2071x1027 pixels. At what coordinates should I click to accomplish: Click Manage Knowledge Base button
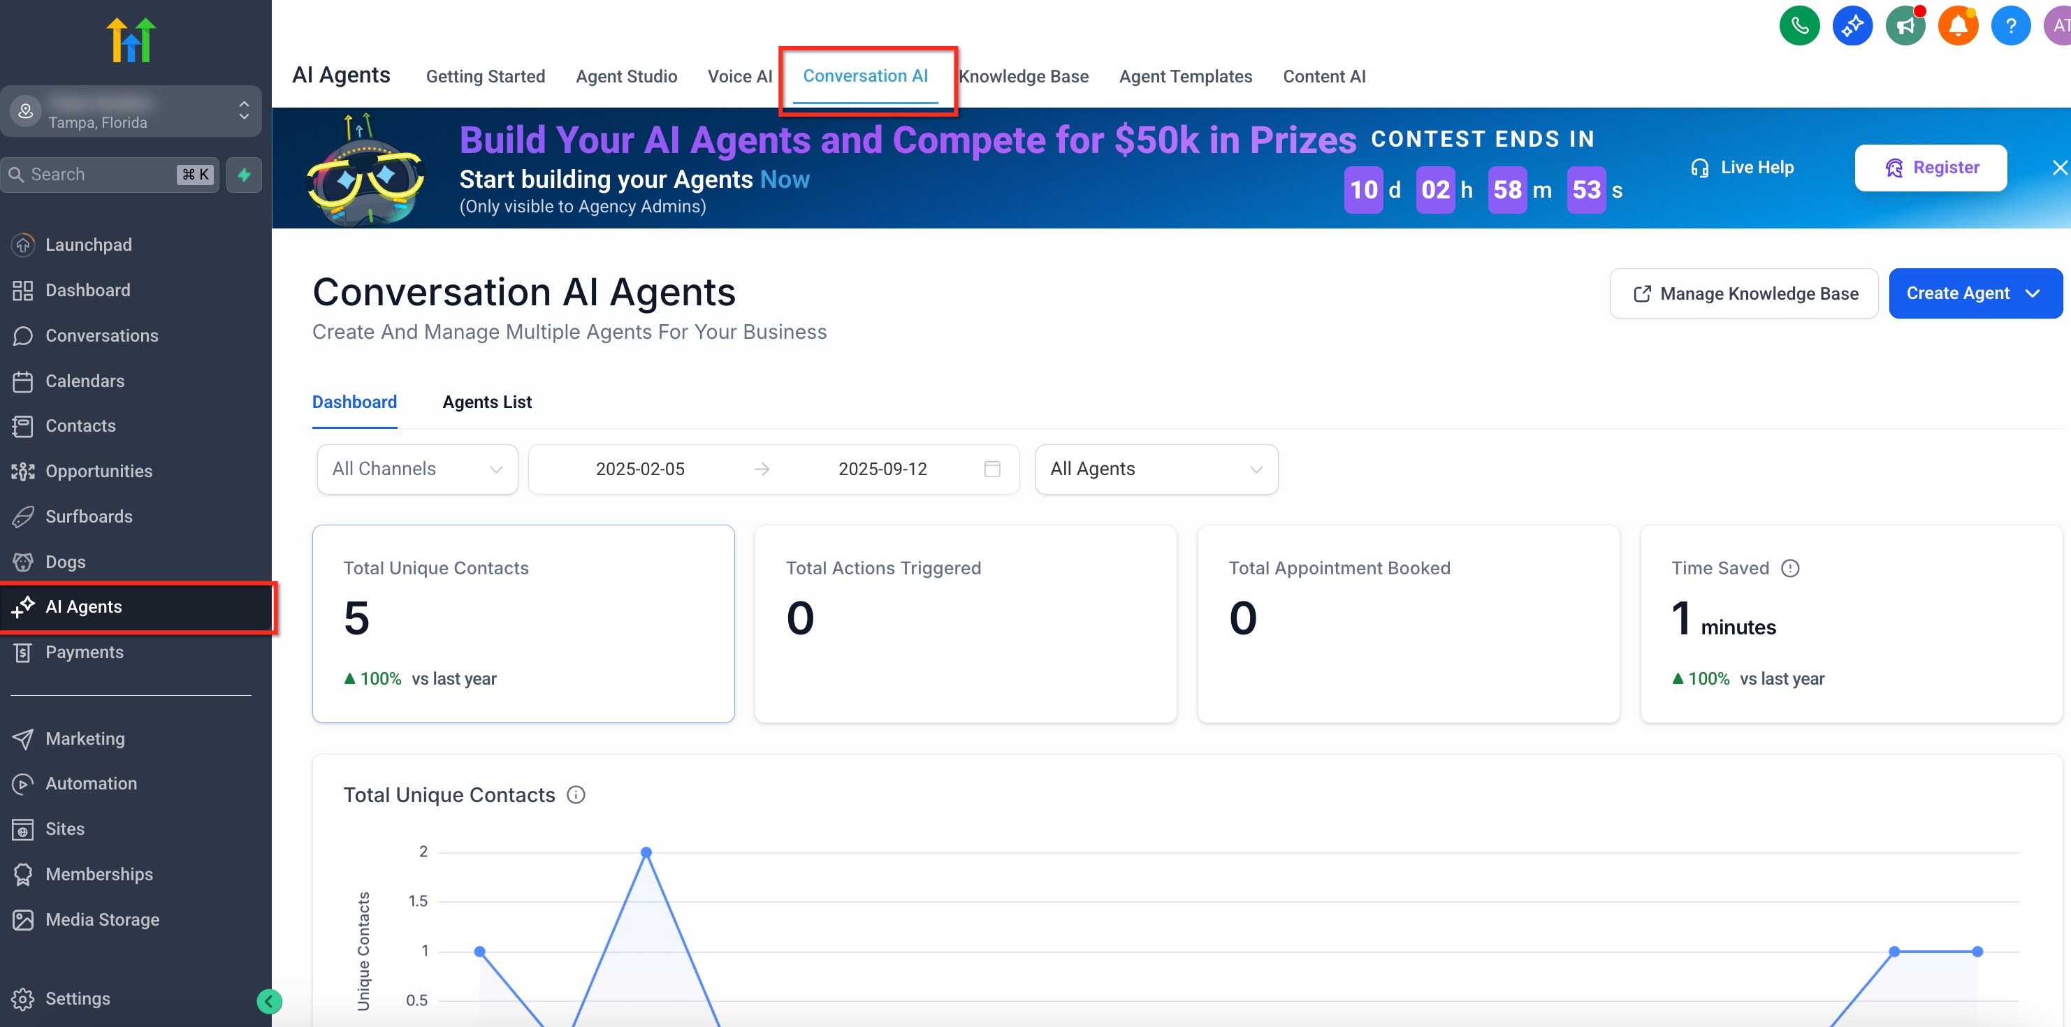tap(1743, 293)
